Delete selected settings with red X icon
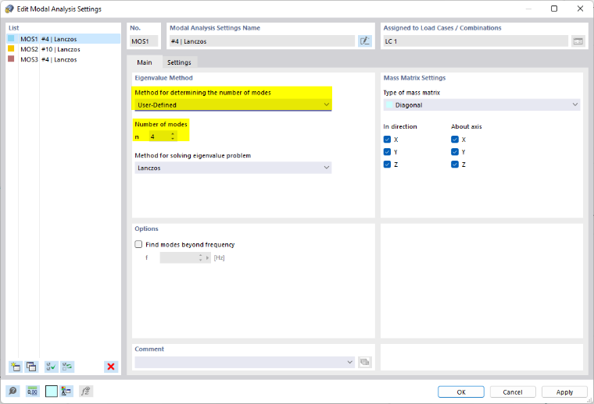Screen dimensions: 594x404 [x=111, y=367]
